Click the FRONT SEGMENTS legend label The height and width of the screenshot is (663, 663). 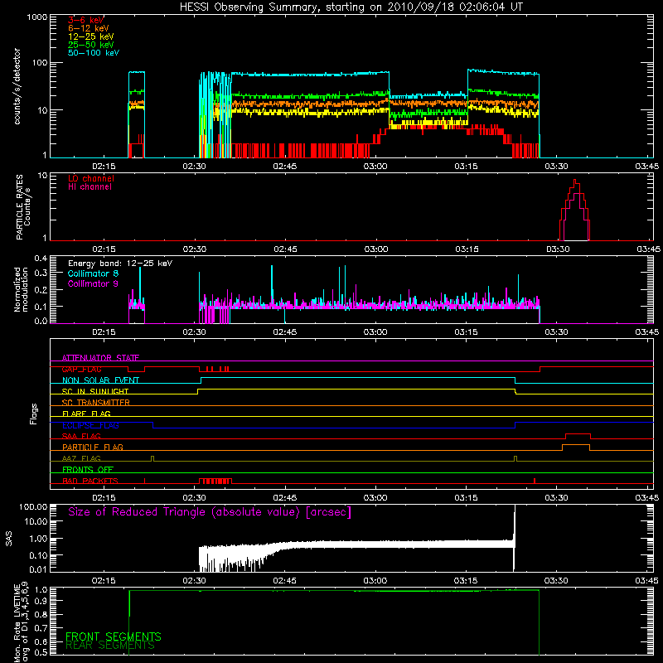[x=114, y=636]
